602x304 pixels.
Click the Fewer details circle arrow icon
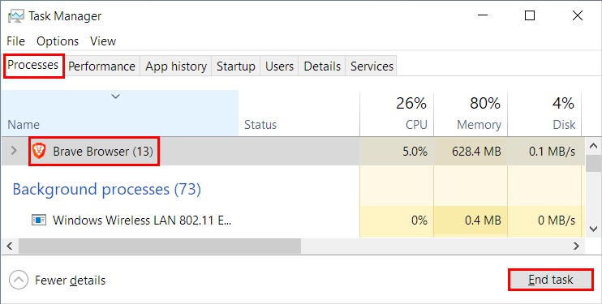[x=19, y=280]
